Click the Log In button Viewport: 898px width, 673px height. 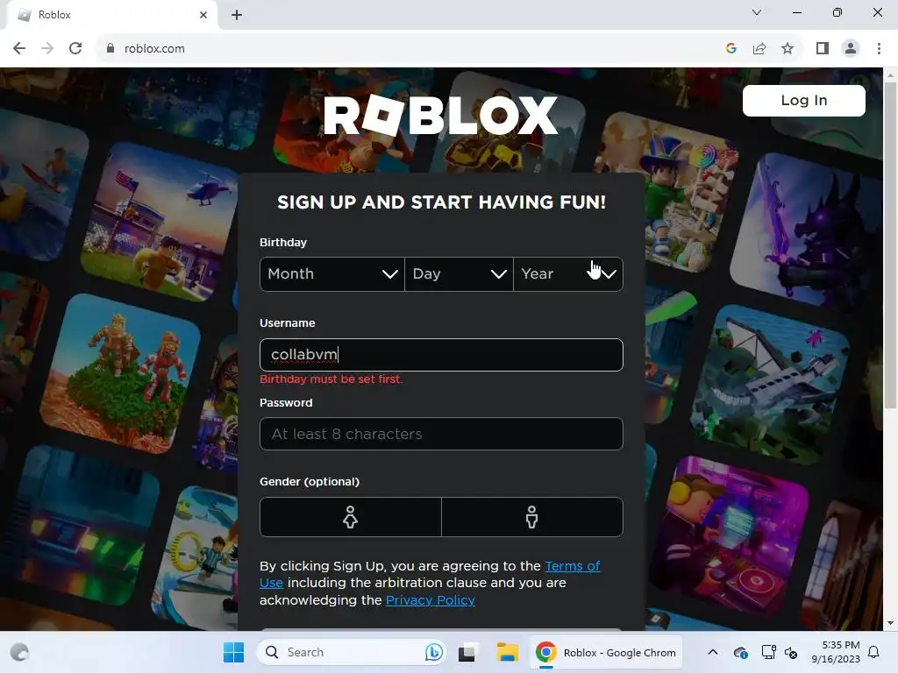coord(803,101)
